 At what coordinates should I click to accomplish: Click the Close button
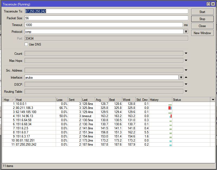click(x=202, y=26)
